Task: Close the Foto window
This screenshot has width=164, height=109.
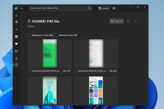Action: 145,7
